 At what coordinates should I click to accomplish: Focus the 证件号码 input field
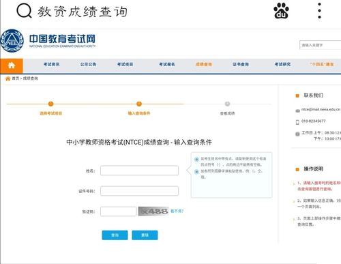click(x=139, y=191)
